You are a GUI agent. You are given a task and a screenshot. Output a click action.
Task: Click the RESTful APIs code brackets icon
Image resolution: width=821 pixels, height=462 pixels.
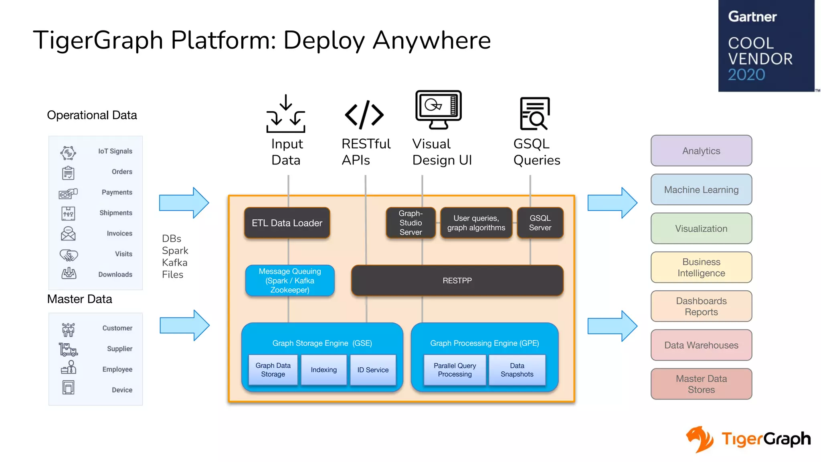point(364,115)
